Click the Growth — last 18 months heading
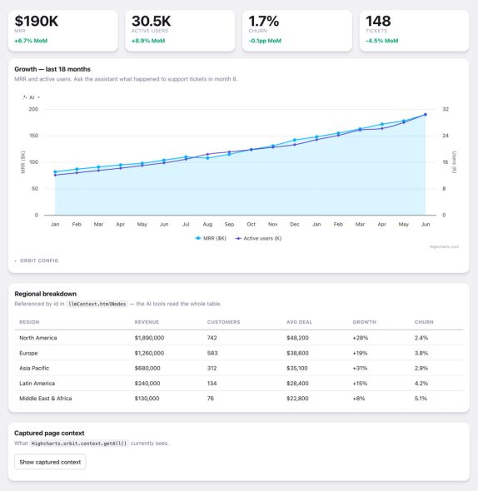This screenshot has width=478, height=491. click(52, 69)
